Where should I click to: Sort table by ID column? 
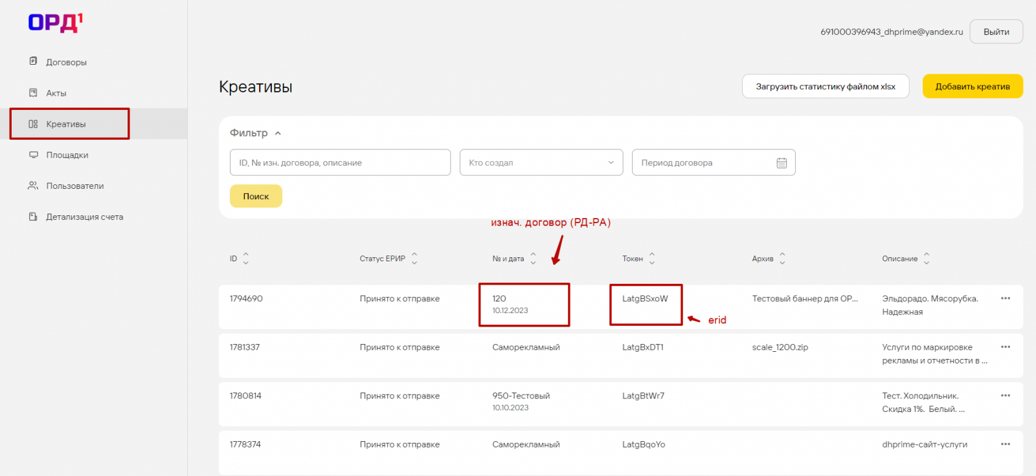coord(245,259)
